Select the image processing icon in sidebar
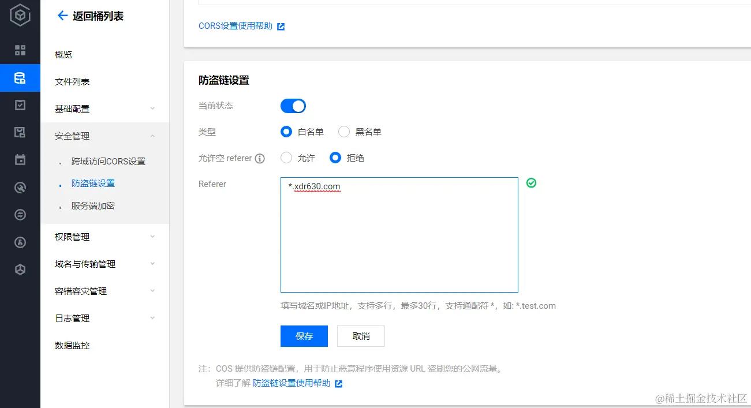Image resolution: width=751 pixels, height=408 pixels. tap(20, 132)
